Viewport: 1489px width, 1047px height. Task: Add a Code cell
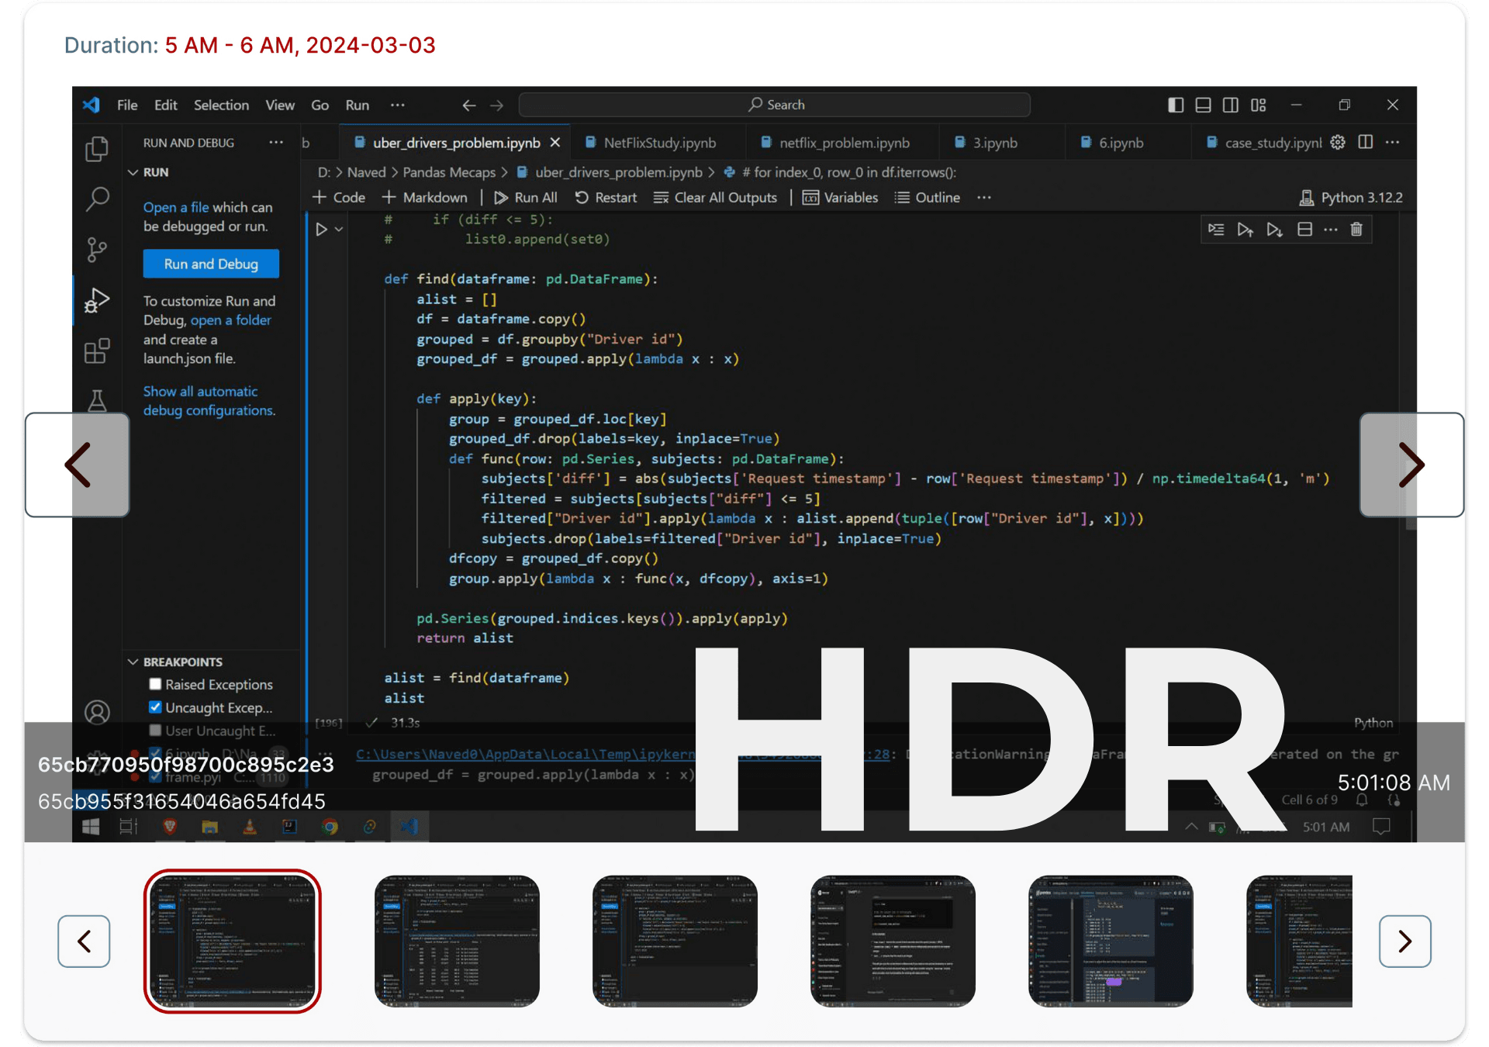[x=339, y=198]
